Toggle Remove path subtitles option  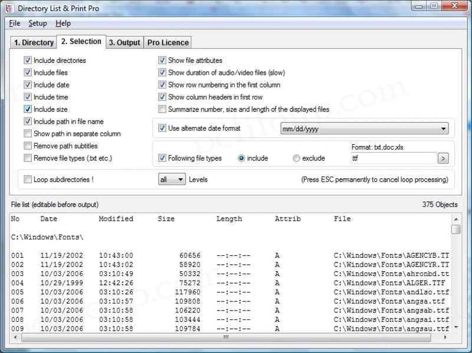(27, 146)
